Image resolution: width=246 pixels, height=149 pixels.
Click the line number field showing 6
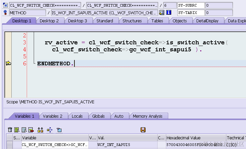click(x=170, y=5)
